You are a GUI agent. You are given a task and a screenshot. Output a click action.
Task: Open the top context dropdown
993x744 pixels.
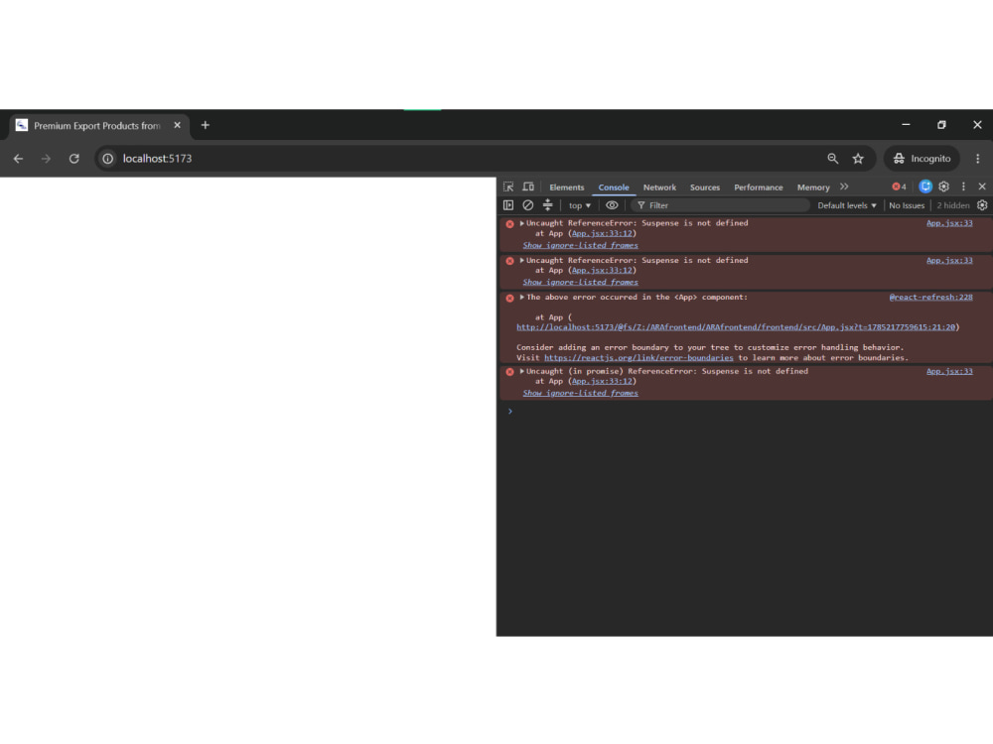(580, 205)
